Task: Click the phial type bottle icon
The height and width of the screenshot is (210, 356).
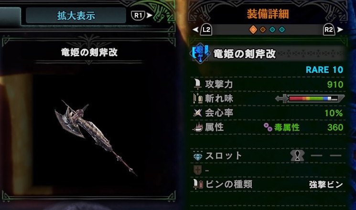Action: click(197, 184)
